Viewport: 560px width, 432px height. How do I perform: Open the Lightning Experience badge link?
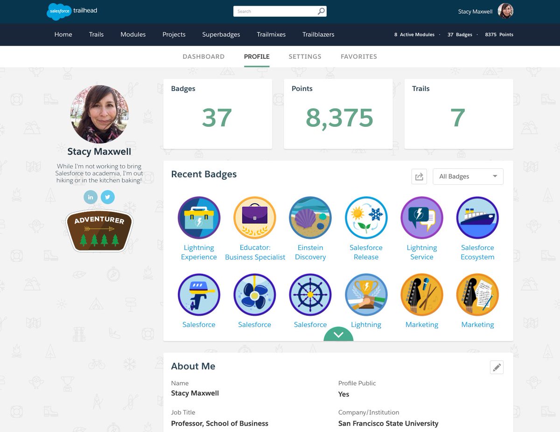click(x=199, y=252)
